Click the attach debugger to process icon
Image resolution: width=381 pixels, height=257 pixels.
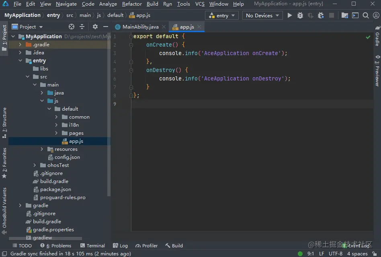coord(321,15)
